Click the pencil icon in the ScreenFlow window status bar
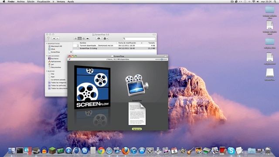Image resolution: width=279 pixels, height=157 pixels. [70, 59]
